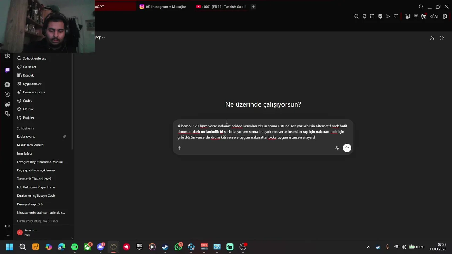Viewport: 452px width, 254px height.
Task: Open Kitaplık in the ChatGPT sidebar
Action: [43, 75]
